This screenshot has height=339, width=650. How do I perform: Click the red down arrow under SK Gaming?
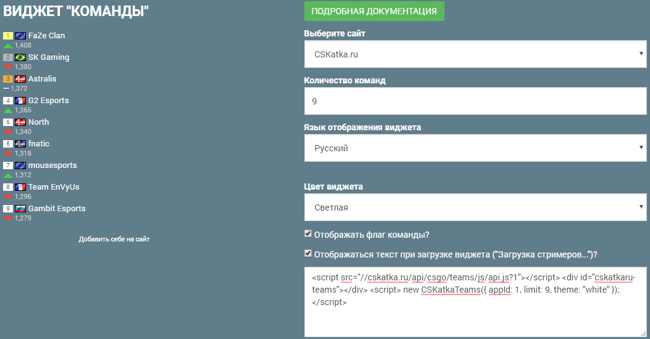tap(8, 67)
